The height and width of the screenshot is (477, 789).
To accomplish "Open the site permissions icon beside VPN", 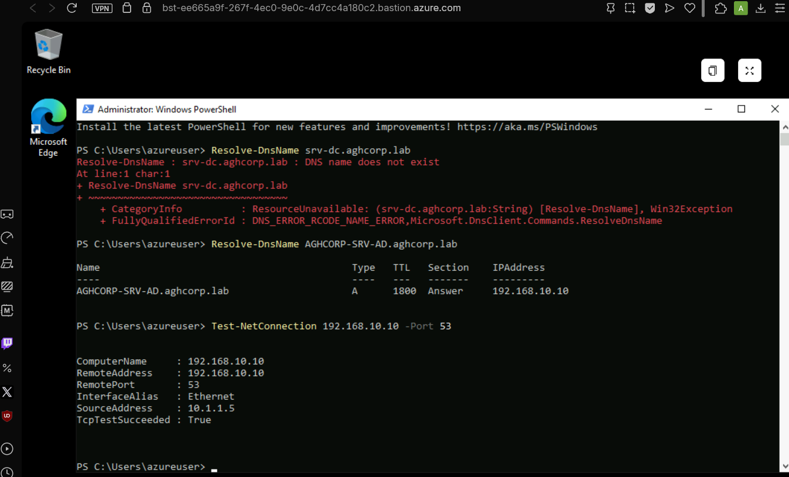I will [x=127, y=8].
